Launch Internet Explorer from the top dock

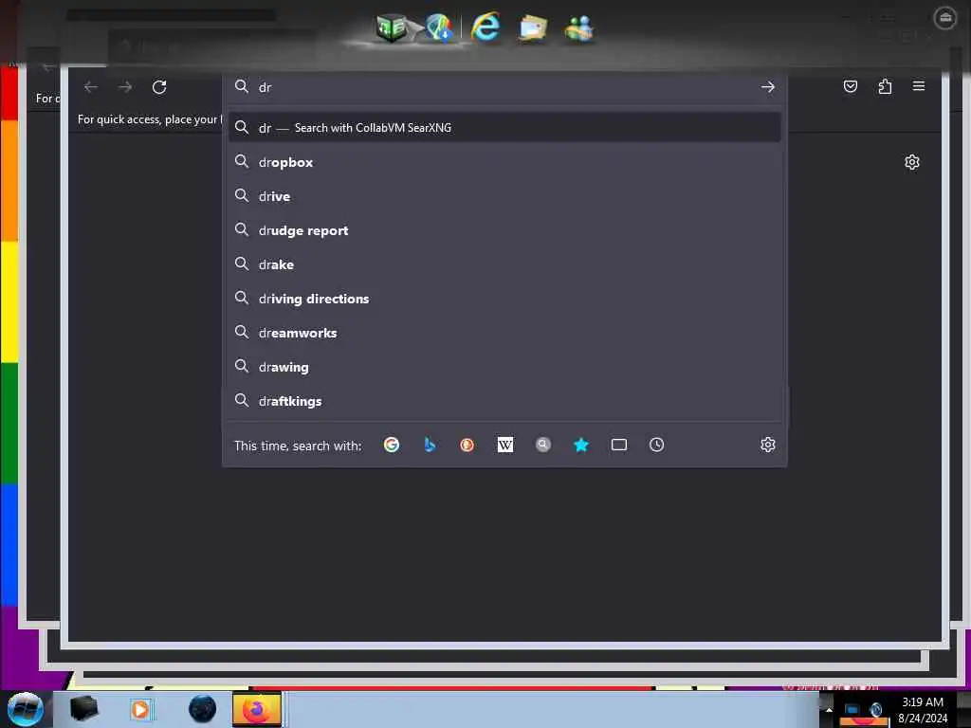[x=486, y=27]
